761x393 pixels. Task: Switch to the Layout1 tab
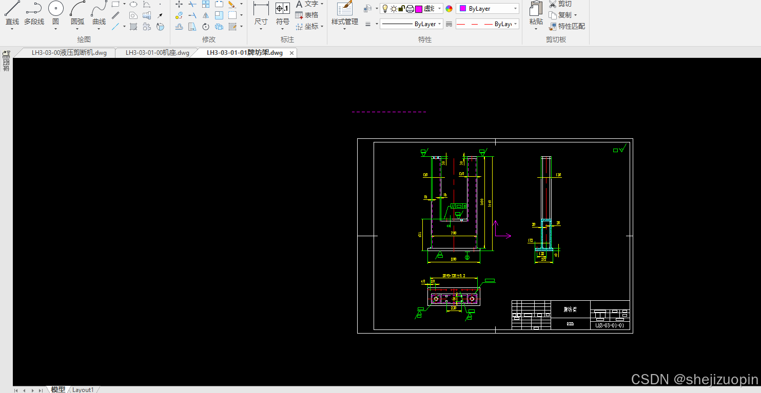coord(83,389)
